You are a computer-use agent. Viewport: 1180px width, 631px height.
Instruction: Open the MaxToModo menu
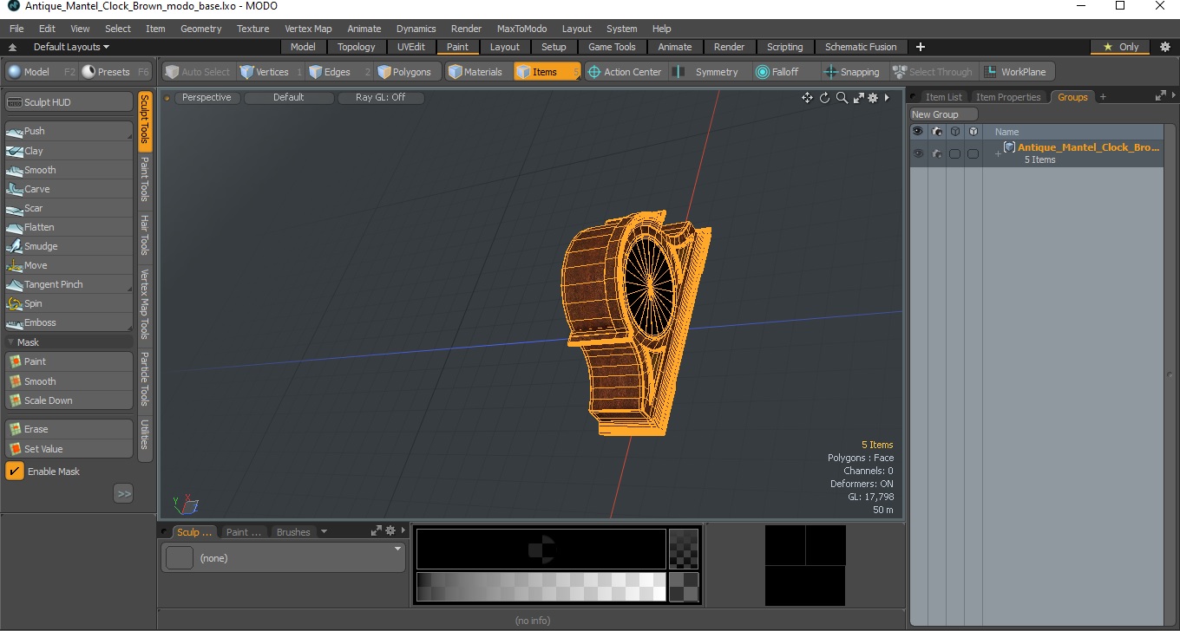pyautogui.click(x=521, y=29)
